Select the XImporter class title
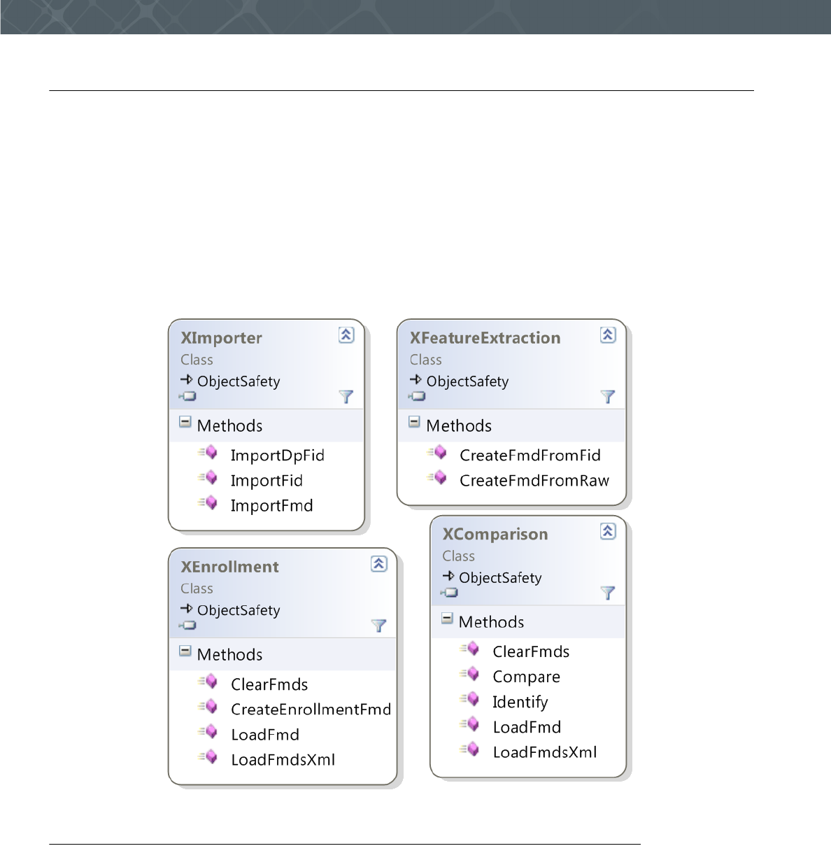Viewport: 831px width, 846px height. click(x=221, y=338)
